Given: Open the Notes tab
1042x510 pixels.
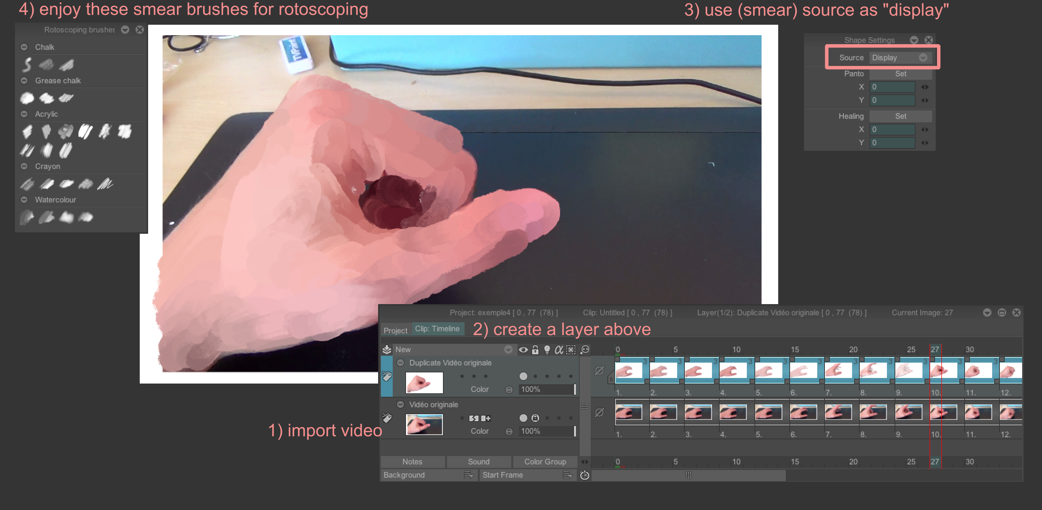Looking at the screenshot, I should click(412, 462).
